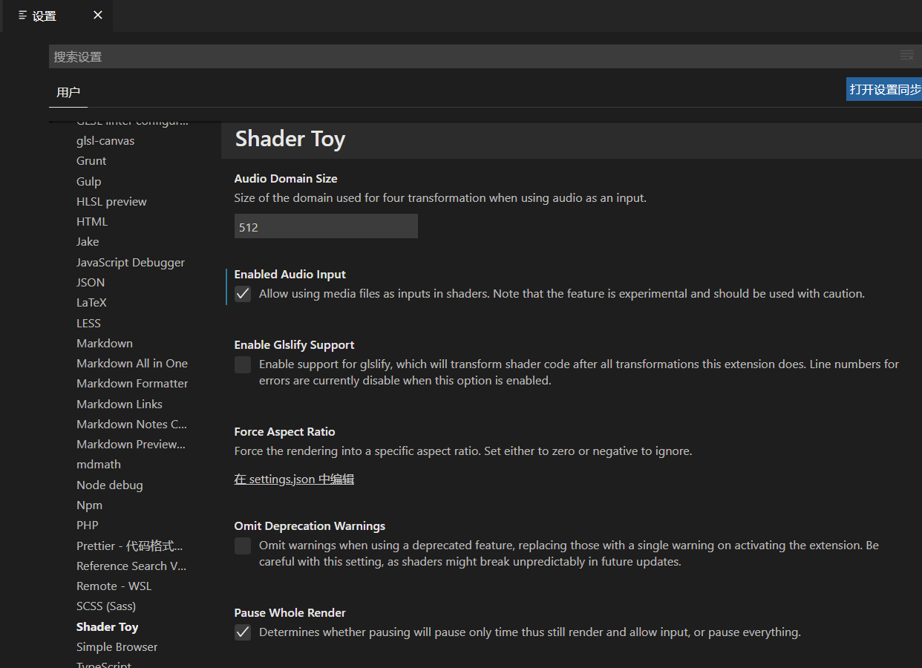Open JavaScript Debugger settings section
Viewport: 922px width, 668px height.
pyautogui.click(x=131, y=263)
